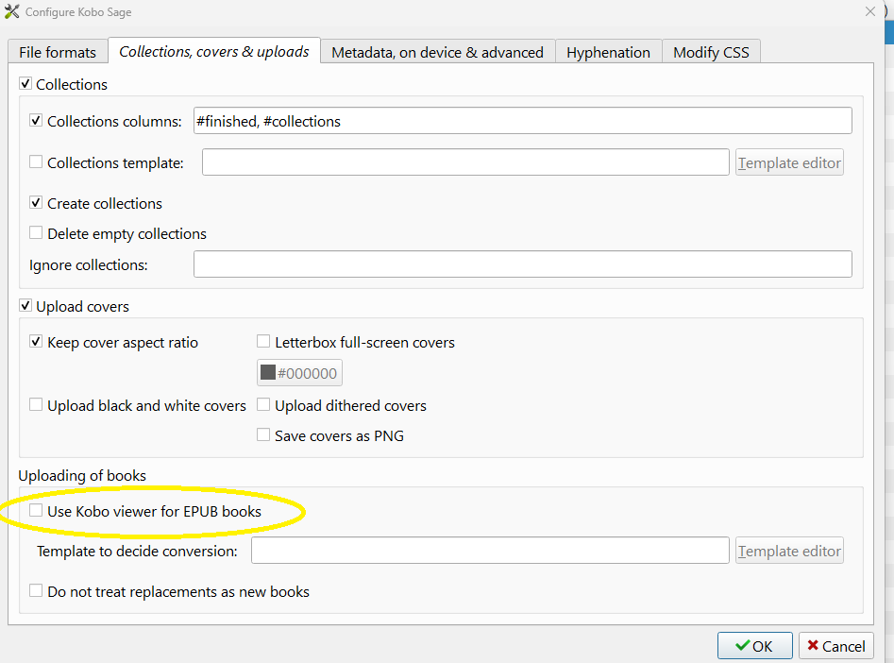Switch to the Hyphenation tab
Viewport: 894px width, 663px height.
point(608,53)
